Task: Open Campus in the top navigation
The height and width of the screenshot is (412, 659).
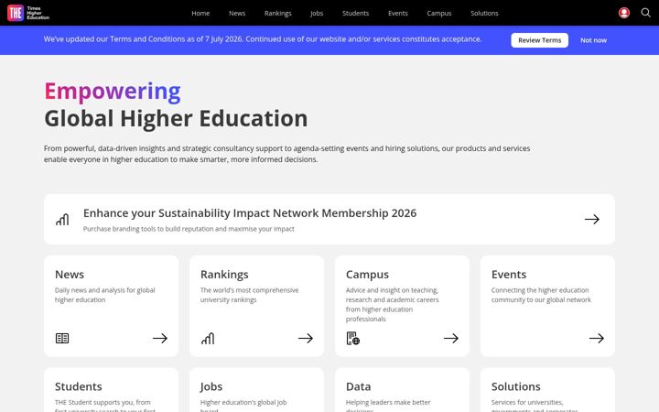Action: pos(439,14)
